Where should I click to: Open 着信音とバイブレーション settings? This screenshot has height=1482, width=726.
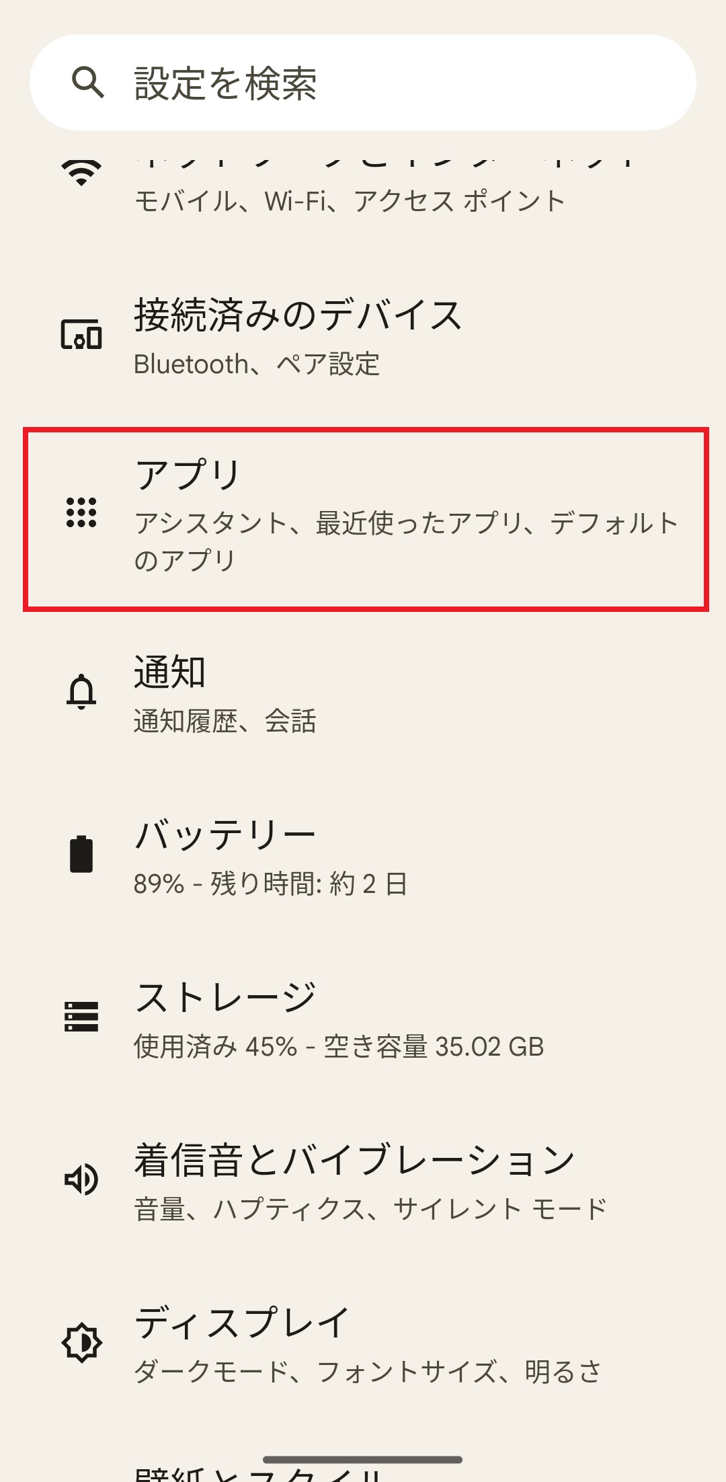click(x=354, y=1161)
